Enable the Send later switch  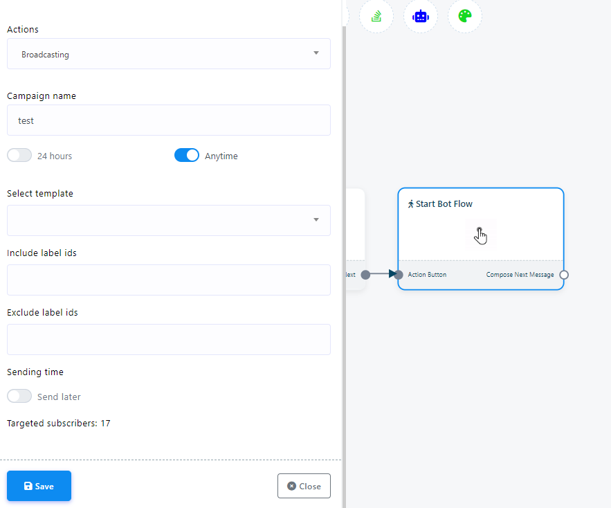pyautogui.click(x=19, y=397)
